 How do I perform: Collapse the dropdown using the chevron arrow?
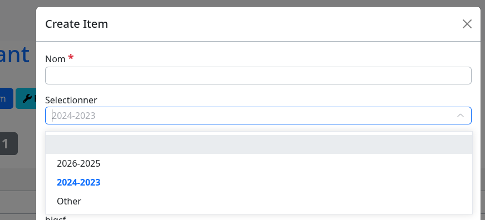click(460, 116)
